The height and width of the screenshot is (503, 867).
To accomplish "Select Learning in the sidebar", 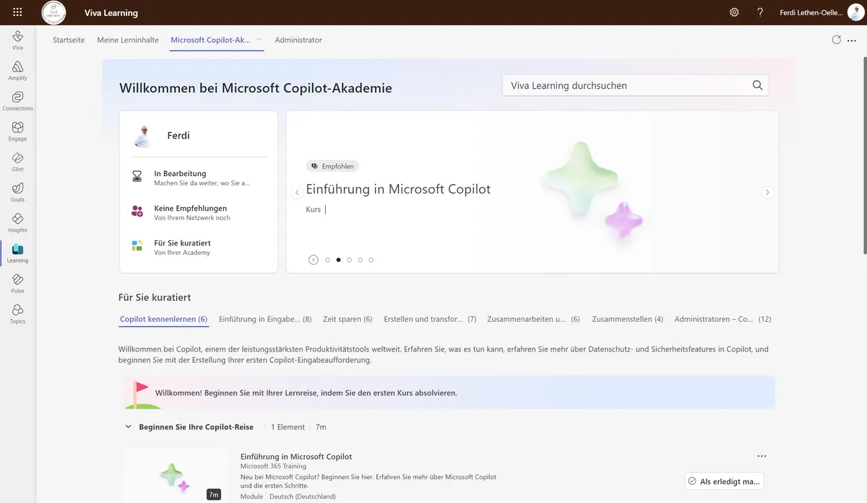I will pyautogui.click(x=17, y=253).
